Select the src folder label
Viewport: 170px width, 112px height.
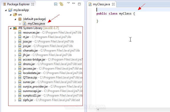point(20,14)
